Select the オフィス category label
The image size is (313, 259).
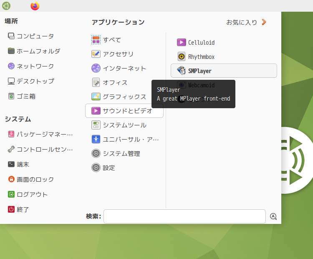[x=115, y=83]
